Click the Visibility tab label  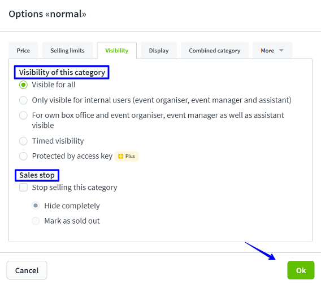[116, 51]
